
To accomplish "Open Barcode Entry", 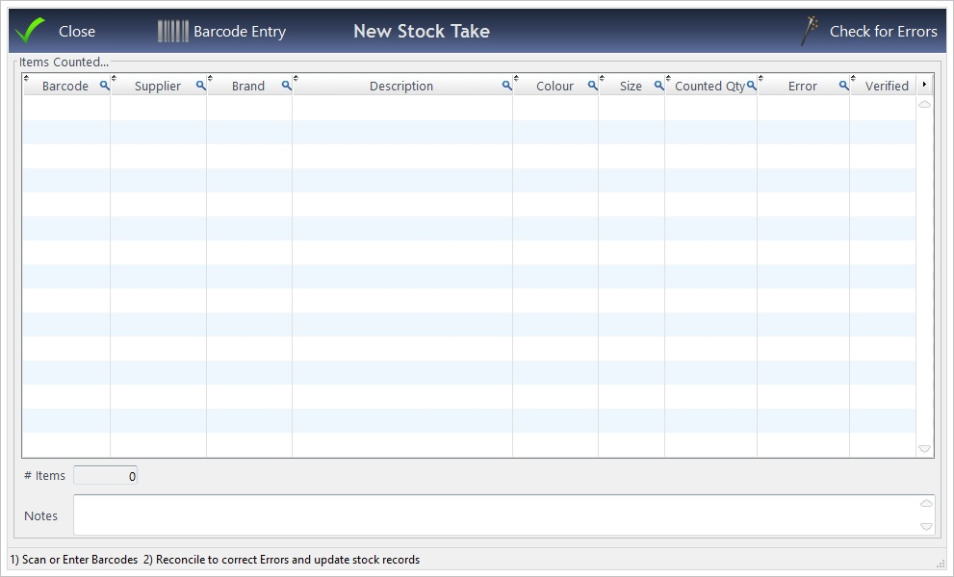I will pyautogui.click(x=239, y=32).
